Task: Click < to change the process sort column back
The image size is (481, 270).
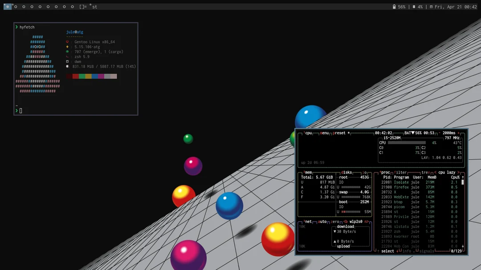Action: (435, 172)
